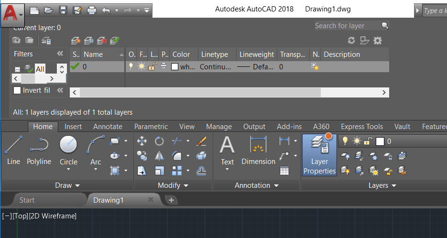
Task: Click the Plot printer icon
Action: pos(91,11)
